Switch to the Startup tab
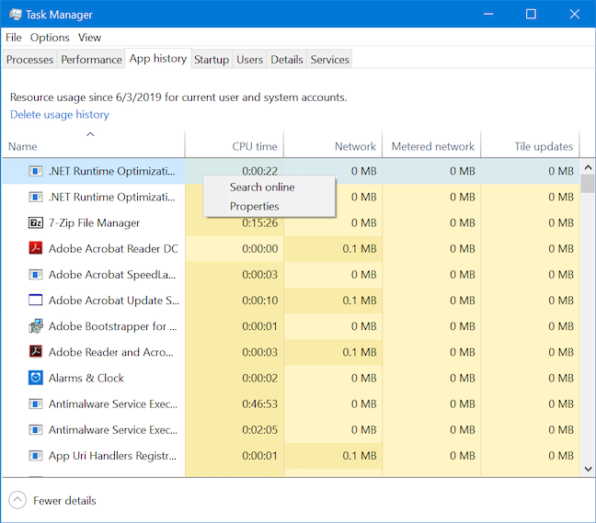This screenshot has height=523, width=596. [212, 60]
